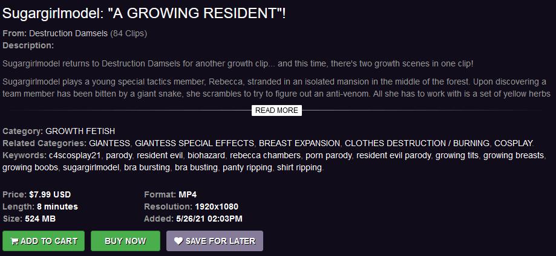Image resolution: width=556 pixels, height=256 pixels.
Task: Expand the description with READ MORE
Action: click(276, 110)
